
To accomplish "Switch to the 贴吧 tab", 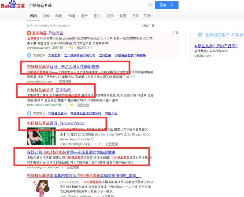I will pos(59,16).
